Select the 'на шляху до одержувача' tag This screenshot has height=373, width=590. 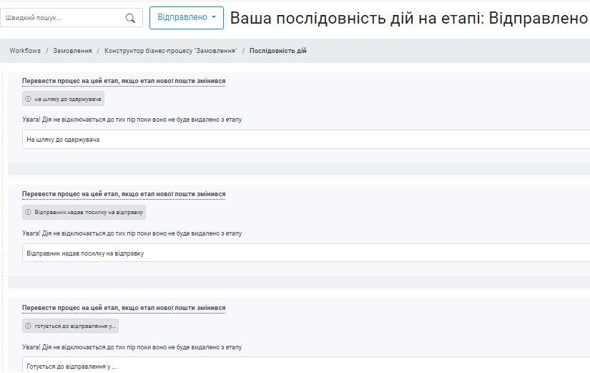pos(63,99)
